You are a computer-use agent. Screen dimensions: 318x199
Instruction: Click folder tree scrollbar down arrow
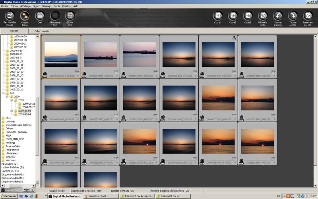[37, 182]
